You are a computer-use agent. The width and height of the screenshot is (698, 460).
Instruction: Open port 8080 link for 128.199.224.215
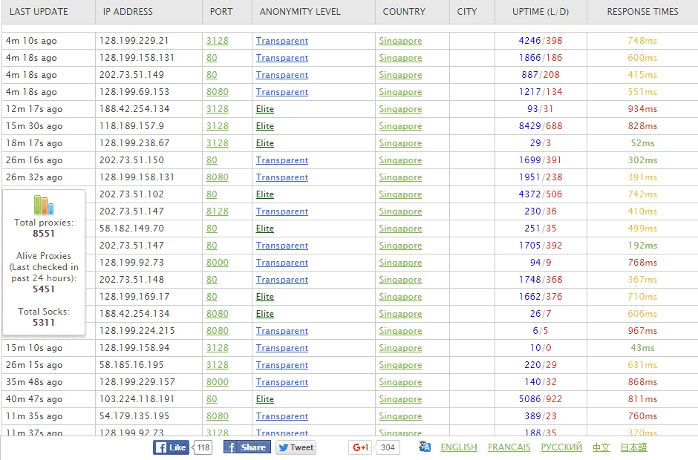click(218, 331)
